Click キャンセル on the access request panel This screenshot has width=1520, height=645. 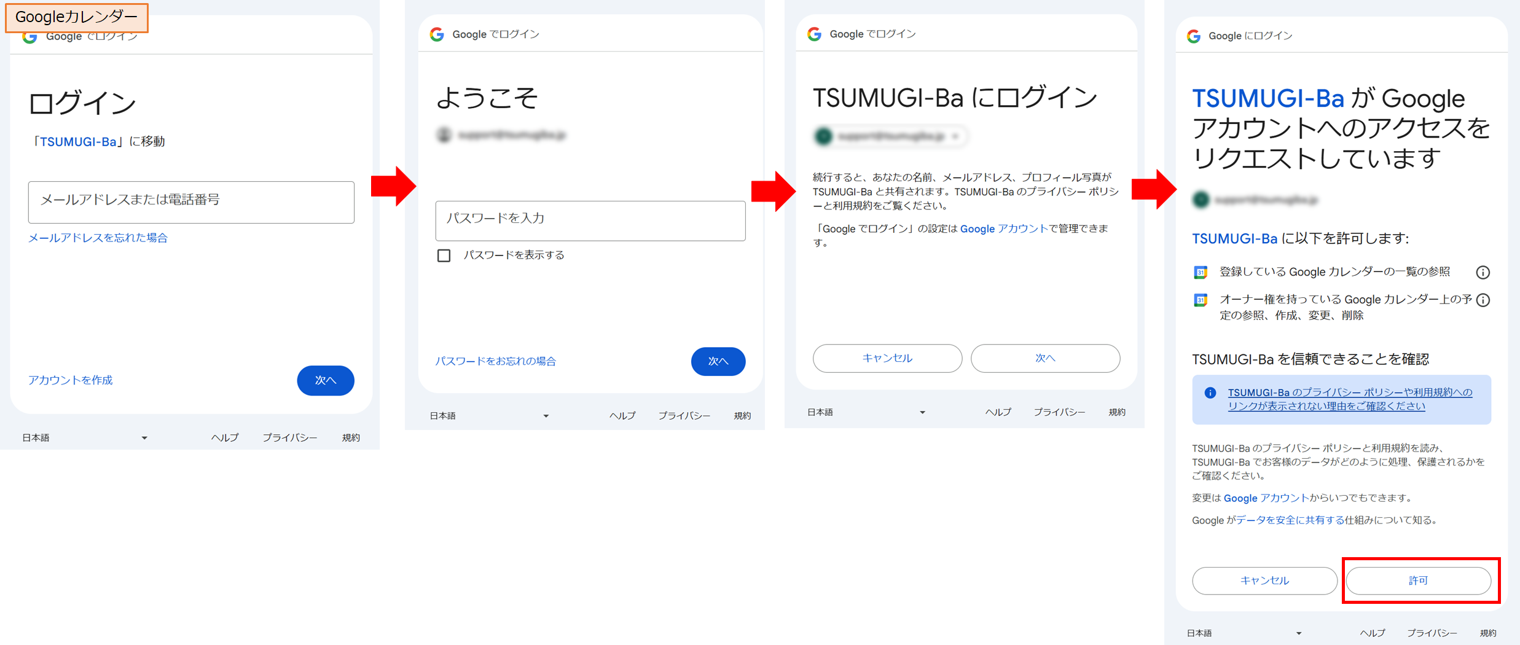click(1264, 580)
